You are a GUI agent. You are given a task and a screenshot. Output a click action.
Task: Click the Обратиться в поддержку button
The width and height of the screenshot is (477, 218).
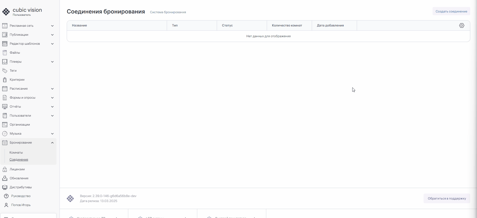[446, 199]
